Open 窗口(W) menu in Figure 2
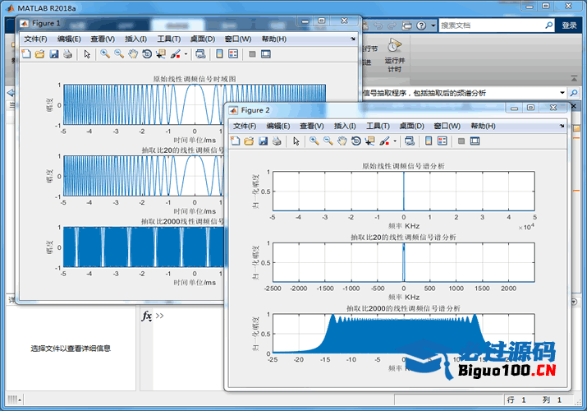The image size is (587, 411). pyautogui.click(x=447, y=126)
